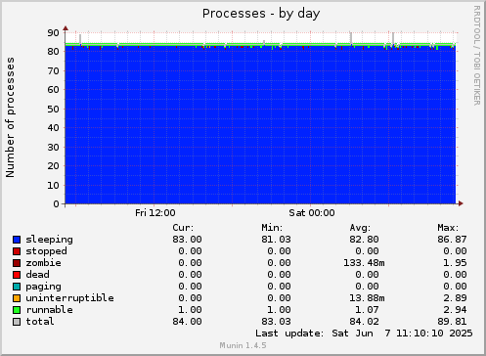Click the 'Min:' column header
Image resolution: width=486 pixels, height=356 pixels.
click(x=272, y=228)
